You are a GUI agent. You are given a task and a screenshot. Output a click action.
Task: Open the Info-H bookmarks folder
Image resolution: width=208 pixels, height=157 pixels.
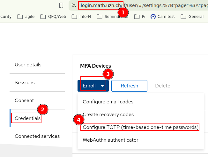(81, 17)
